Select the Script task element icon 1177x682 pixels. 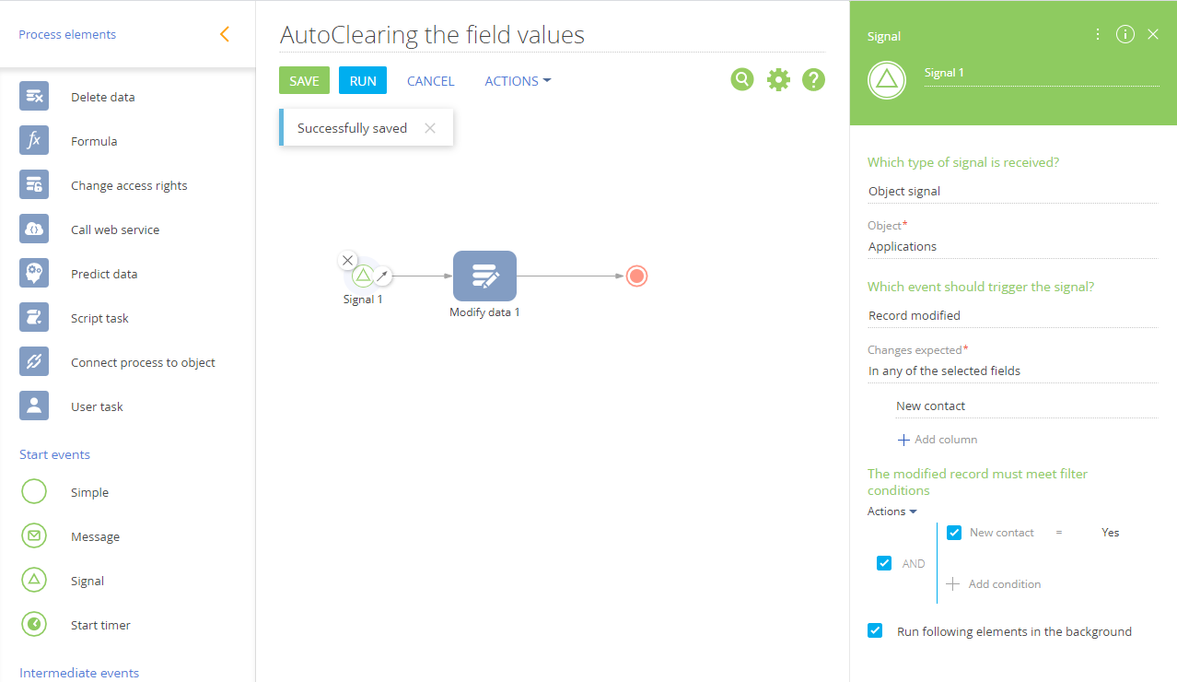coord(34,318)
